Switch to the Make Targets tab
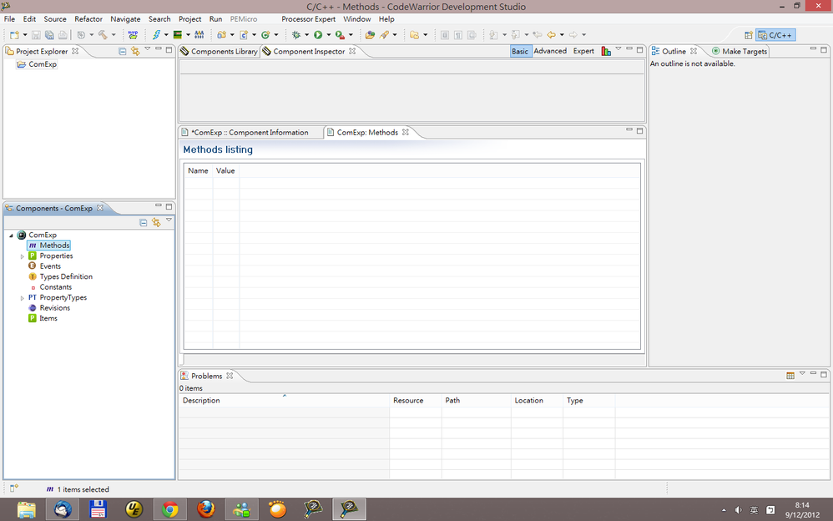The width and height of the screenshot is (833, 521). (739, 52)
